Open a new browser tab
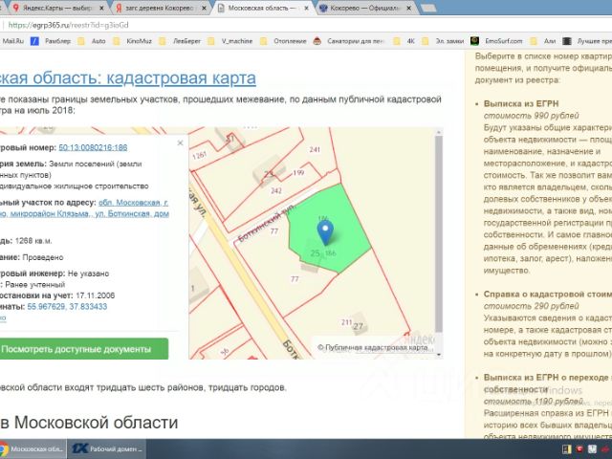 pos(428,9)
